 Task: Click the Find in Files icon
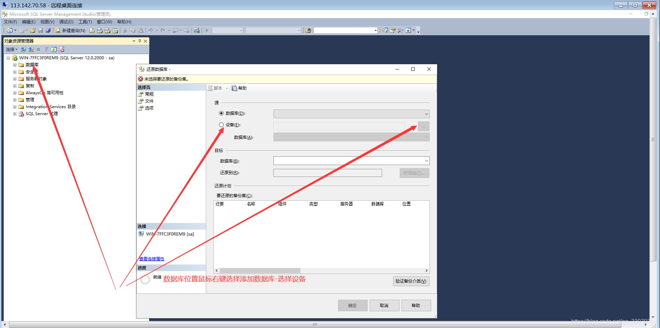pos(308,30)
